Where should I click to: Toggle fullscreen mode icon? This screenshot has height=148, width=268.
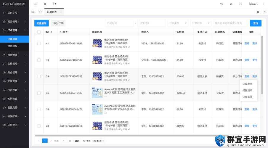pyautogui.click(x=240, y=4)
